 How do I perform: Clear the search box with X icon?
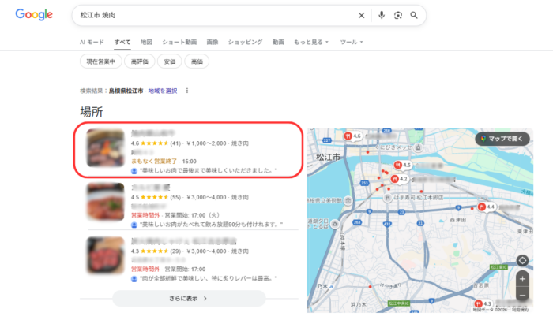point(362,15)
